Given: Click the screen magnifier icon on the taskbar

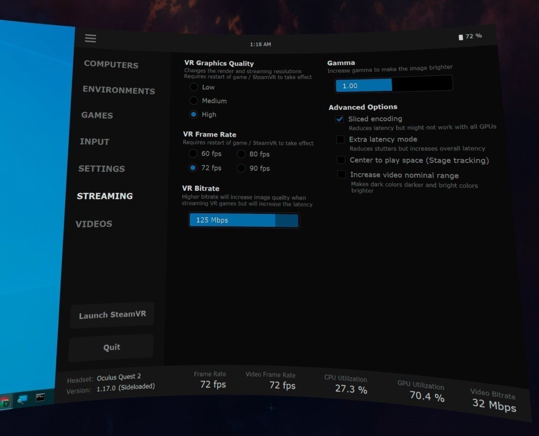Looking at the screenshot, I should [21, 399].
